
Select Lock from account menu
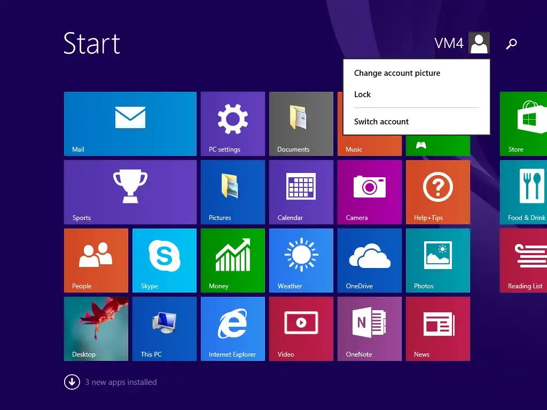click(x=363, y=94)
